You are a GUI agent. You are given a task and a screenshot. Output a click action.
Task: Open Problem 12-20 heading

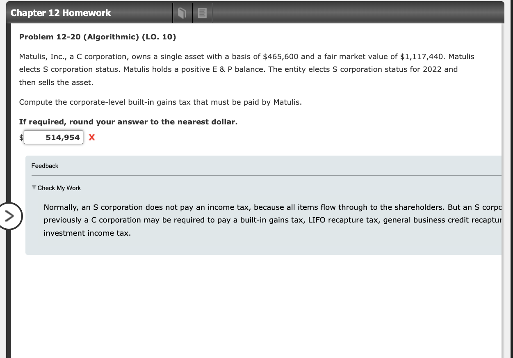[x=98, y=37]
